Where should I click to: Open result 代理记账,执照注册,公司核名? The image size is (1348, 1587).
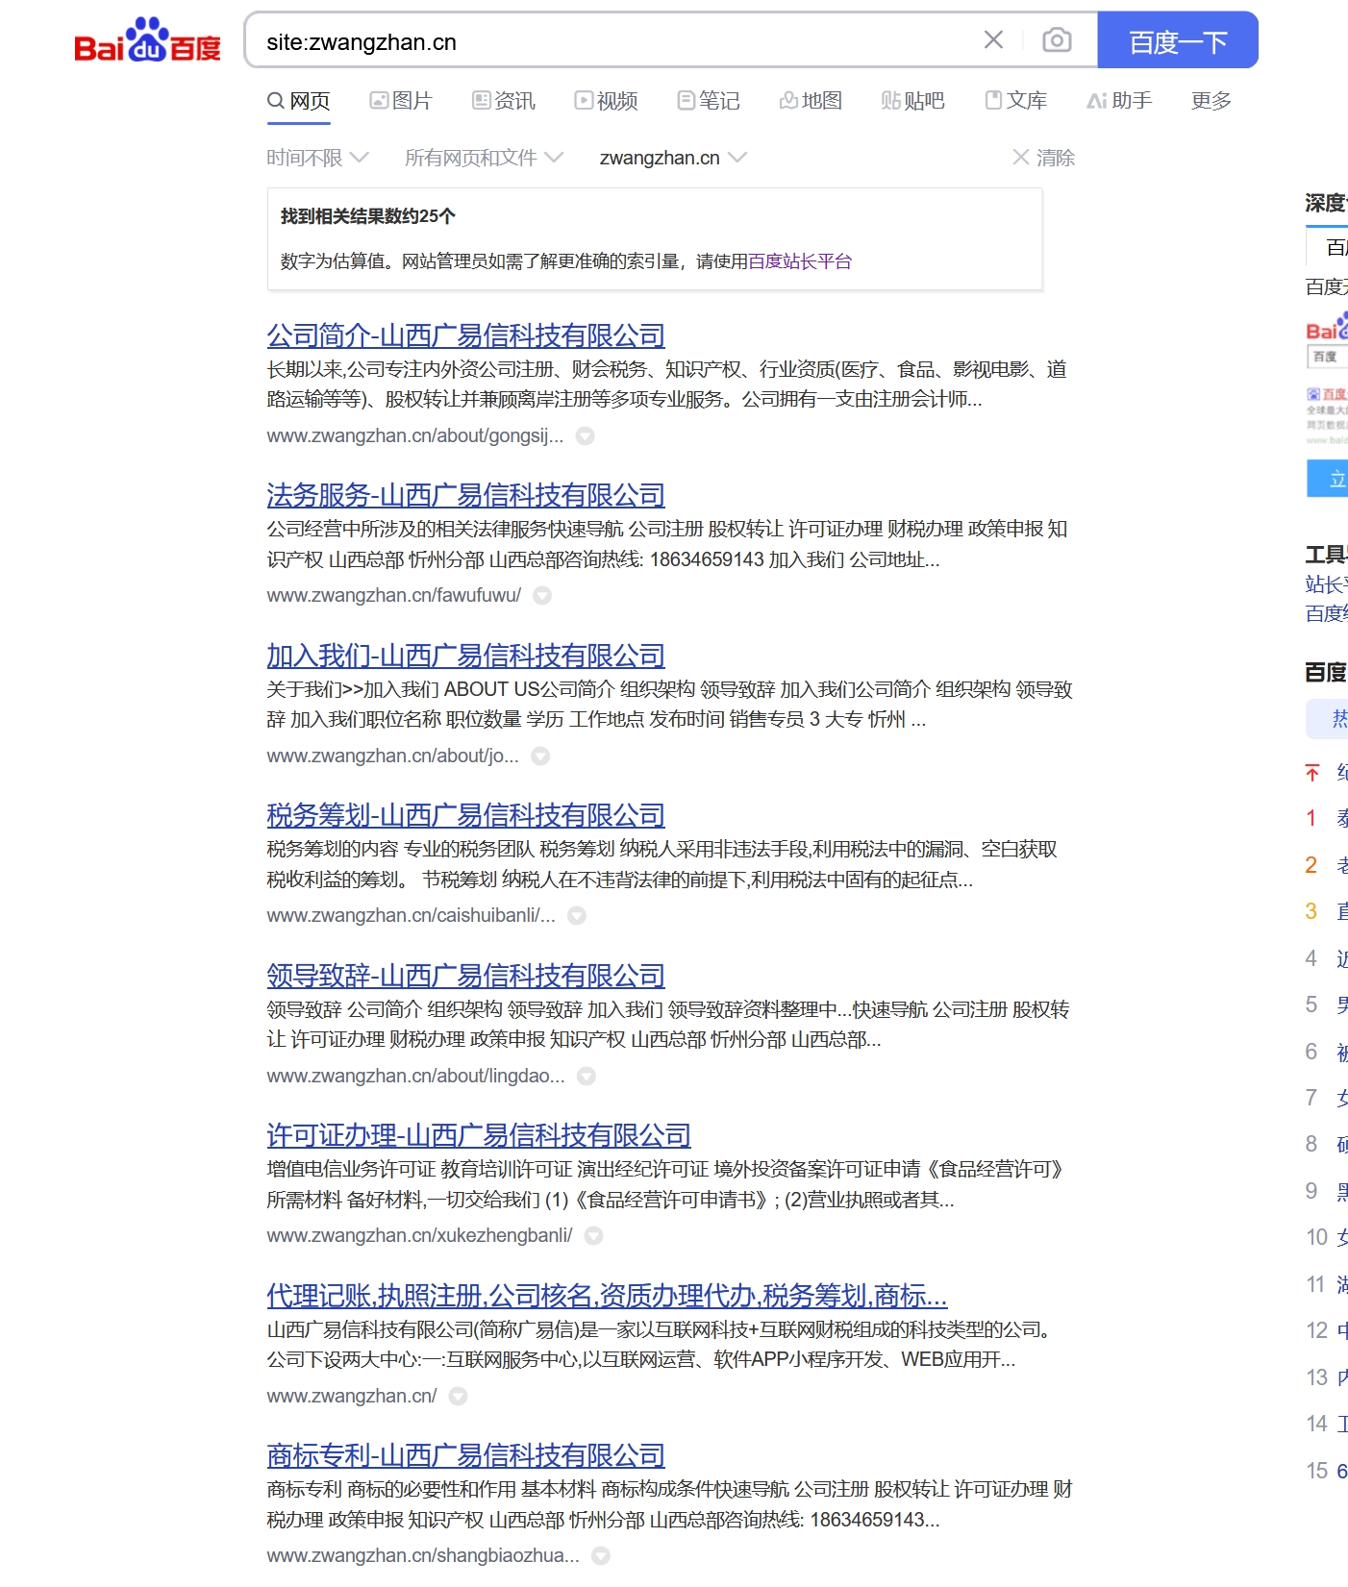(607, 1296)
